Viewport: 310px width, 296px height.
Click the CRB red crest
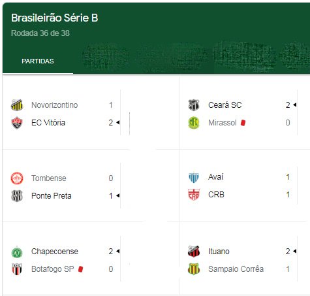click(194, 195)
